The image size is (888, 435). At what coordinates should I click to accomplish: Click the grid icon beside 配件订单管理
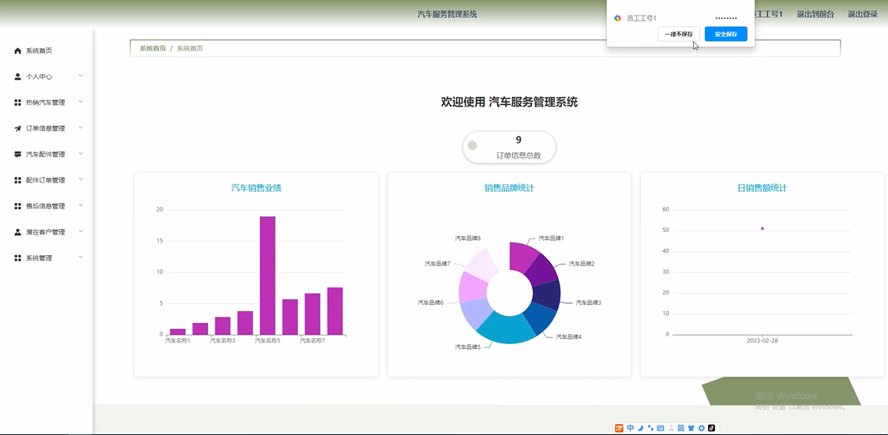pyautogui.click(x=17, y=180)
